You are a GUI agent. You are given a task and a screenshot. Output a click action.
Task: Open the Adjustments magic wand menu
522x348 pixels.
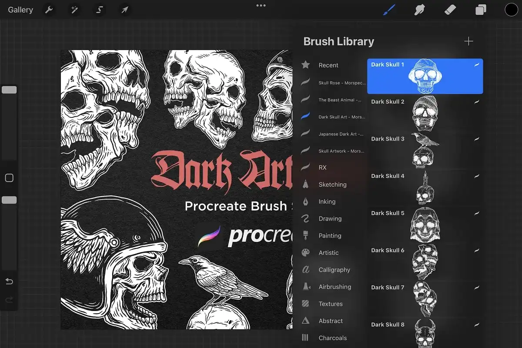(x=74, y=10)
